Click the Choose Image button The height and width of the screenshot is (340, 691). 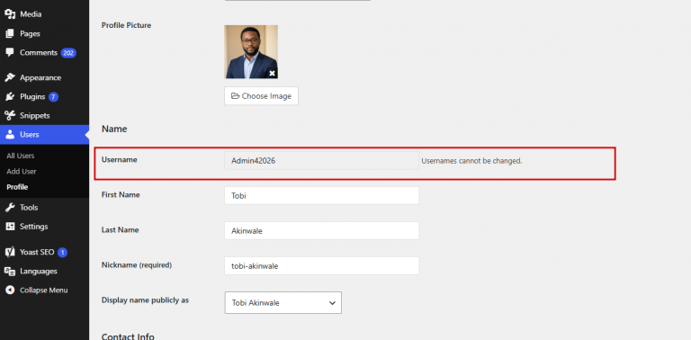pyautogui.click(x=261, y=96)
